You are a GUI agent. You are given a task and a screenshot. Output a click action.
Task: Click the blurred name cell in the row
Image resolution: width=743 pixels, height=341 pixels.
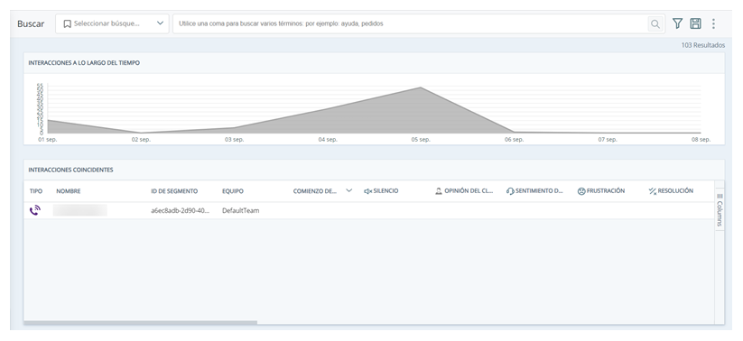(79, 210)
